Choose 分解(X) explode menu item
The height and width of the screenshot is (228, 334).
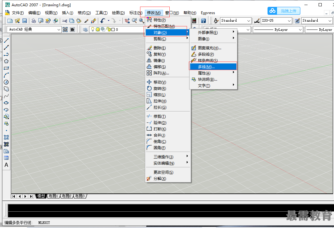167,178
